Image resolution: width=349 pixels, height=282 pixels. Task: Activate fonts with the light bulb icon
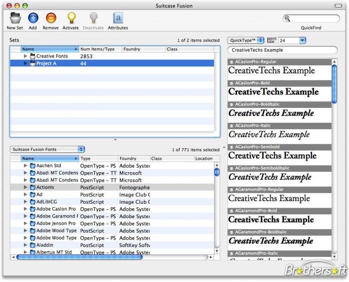(71, 18)
